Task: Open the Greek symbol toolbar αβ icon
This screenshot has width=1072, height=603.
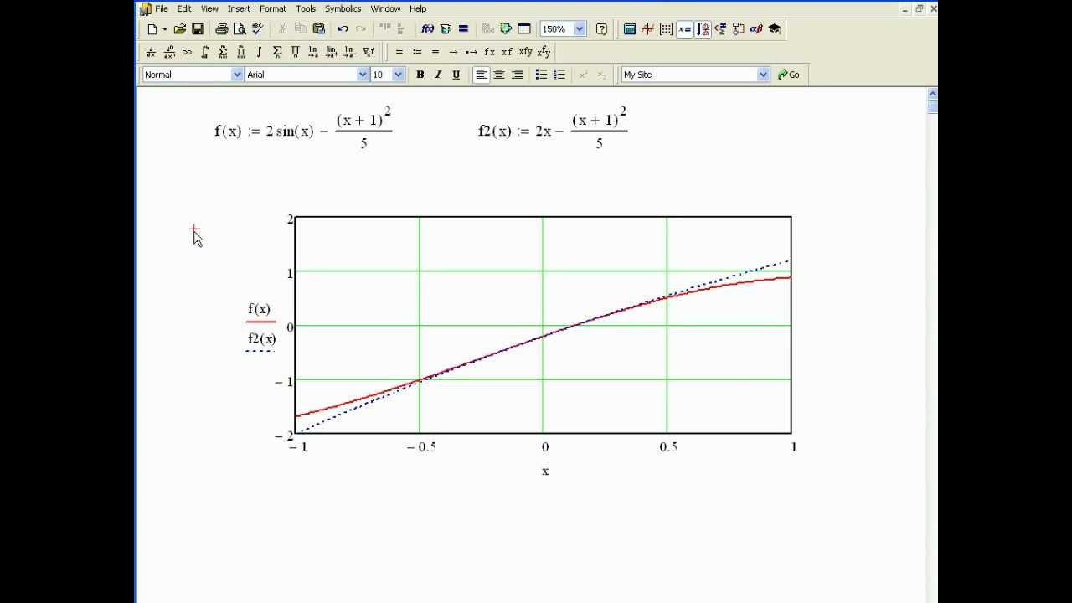Action: click(756, 29)
